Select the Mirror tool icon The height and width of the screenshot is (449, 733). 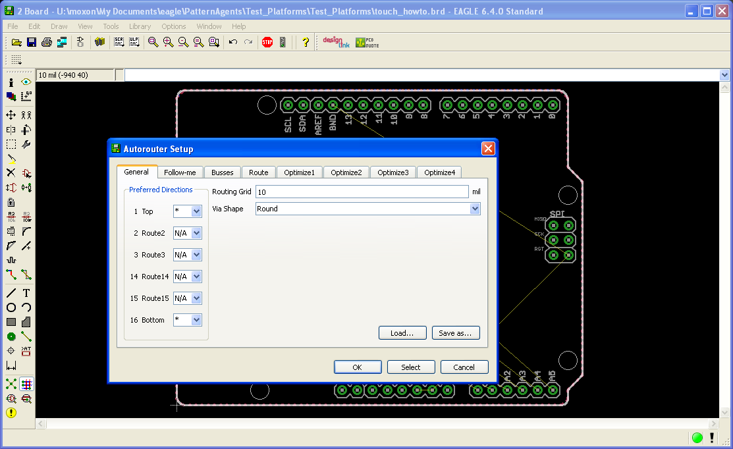11,130
